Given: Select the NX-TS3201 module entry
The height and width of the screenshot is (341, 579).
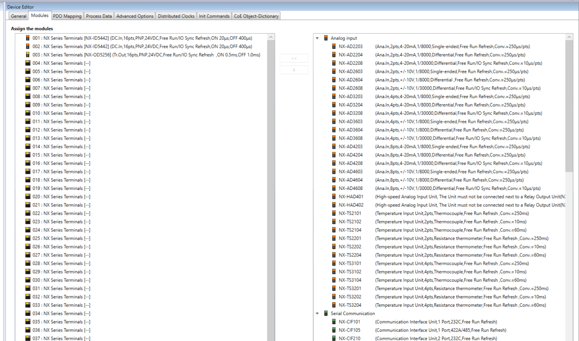Looking at the screenshot, I should pos(443,289).
